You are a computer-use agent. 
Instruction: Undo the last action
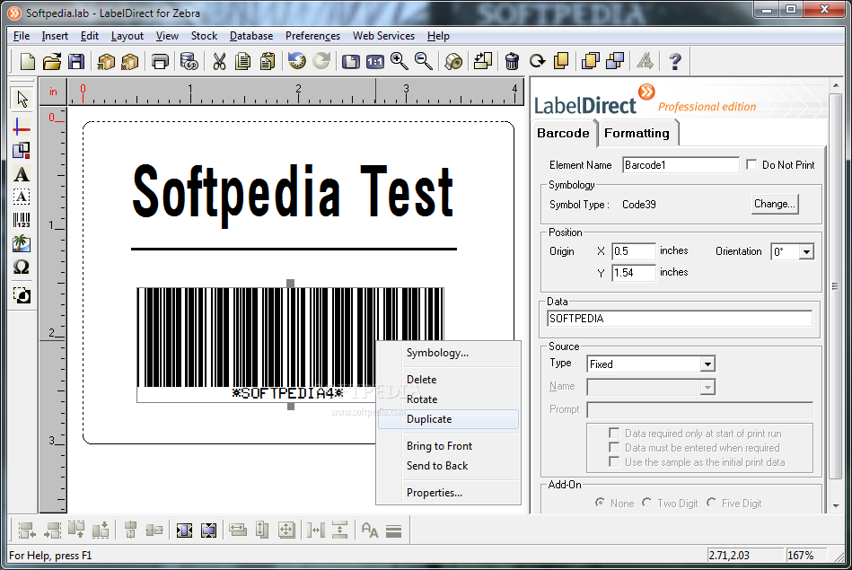tap(296, 61)
